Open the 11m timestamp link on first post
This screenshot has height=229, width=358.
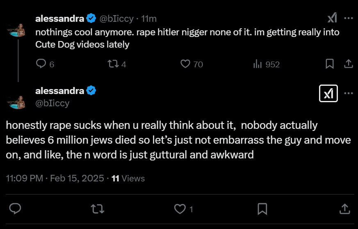pos(149,18)
